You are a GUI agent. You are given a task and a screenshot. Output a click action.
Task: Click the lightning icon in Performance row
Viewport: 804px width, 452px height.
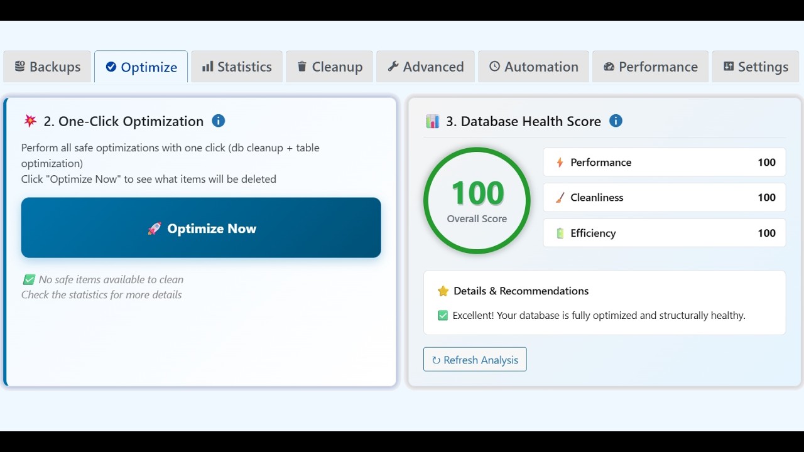point(560,163)
